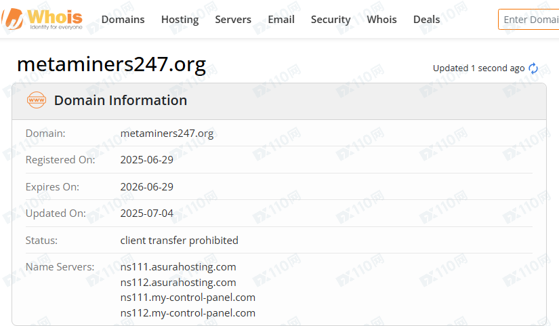The height and width of the screenshot is (326, 559).
Task: Go to the Deals page
Action: pyautogui.click(x=426, y=19)
